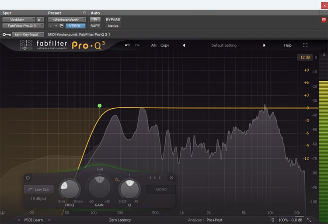The image size is (328, 224).
Task: Open the plug-in automation enable icon
Action: (x=95, y=20)
